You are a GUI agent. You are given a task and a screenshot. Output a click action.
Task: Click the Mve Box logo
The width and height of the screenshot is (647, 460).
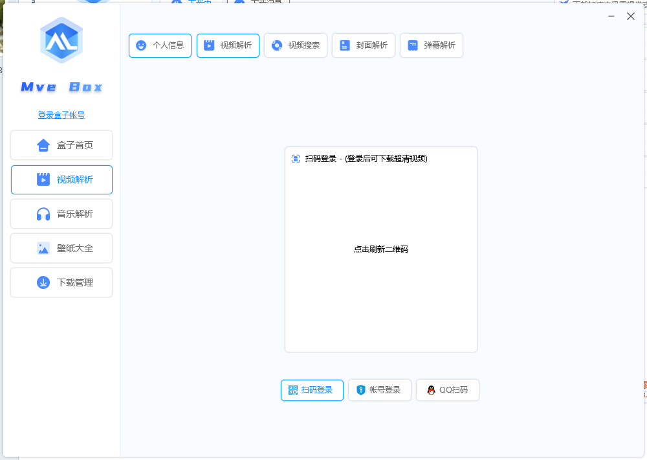tap(60, 40)
